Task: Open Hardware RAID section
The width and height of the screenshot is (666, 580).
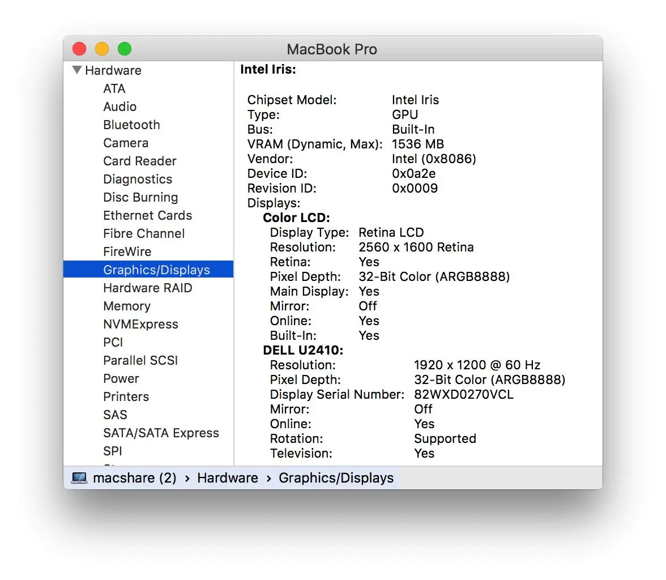Action: (147, 288)
